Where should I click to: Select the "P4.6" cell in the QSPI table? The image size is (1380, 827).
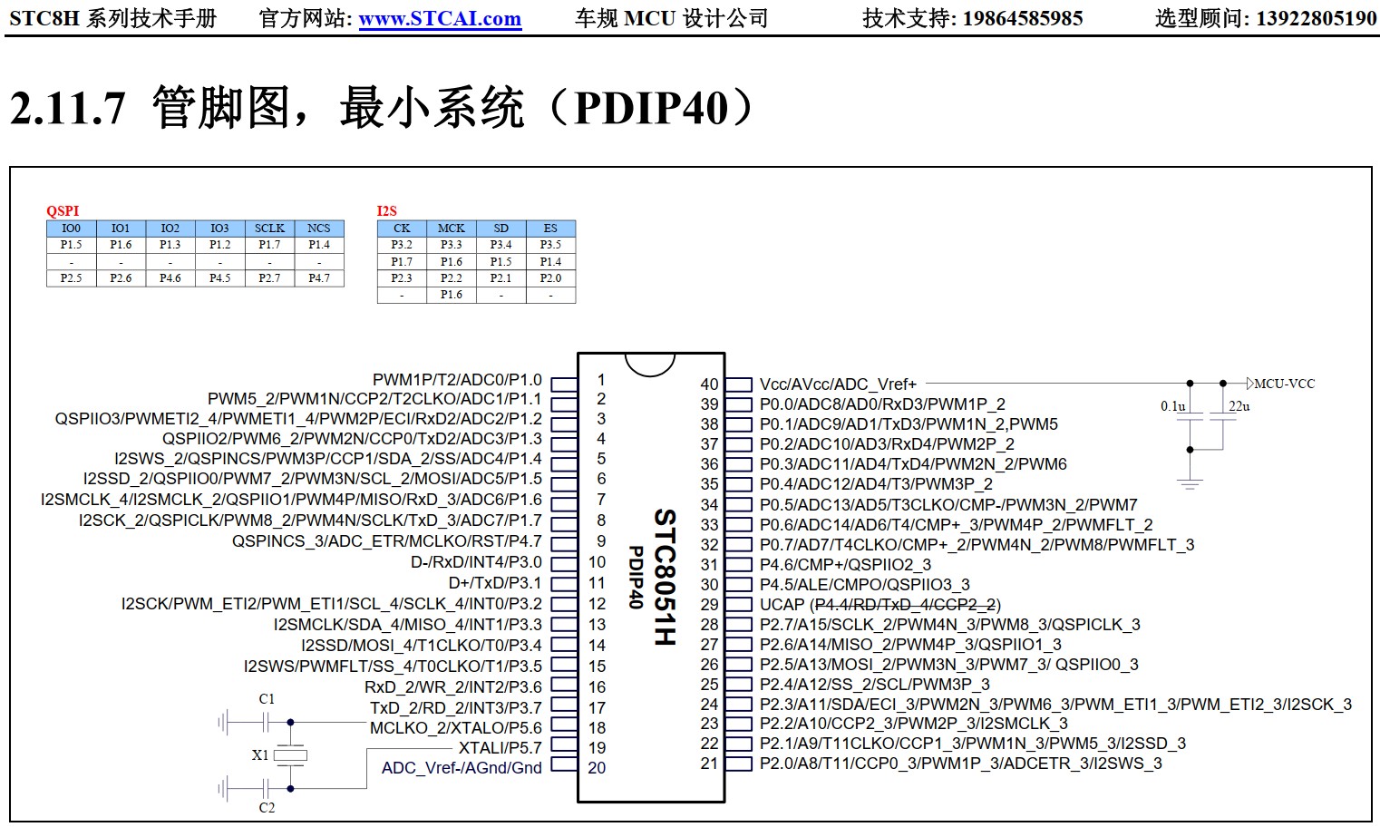pyautogui.click(x=170, y=278)
